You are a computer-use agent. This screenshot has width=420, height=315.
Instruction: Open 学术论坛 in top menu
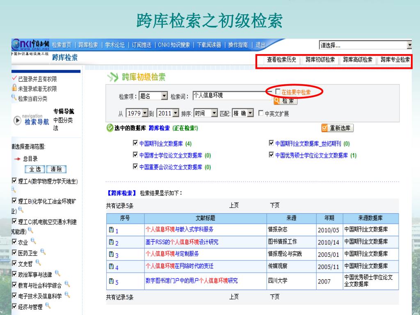pyautogui.click(x=115, y=45)
